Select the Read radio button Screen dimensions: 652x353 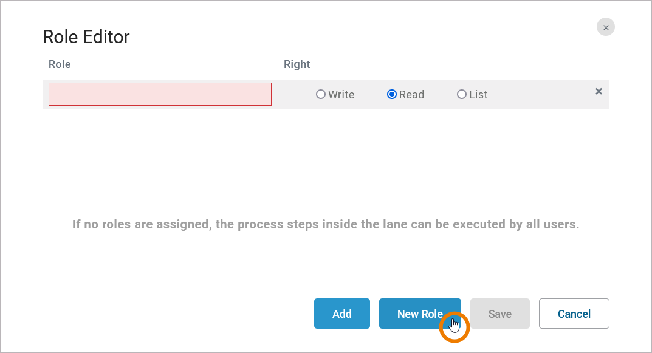point(392,95)
